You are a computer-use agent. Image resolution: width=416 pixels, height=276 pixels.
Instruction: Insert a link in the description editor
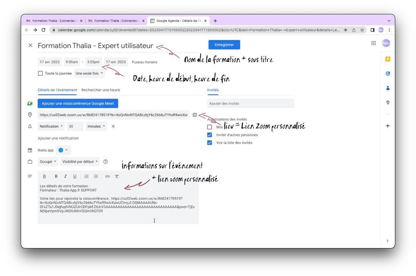[x=107, y=176]
